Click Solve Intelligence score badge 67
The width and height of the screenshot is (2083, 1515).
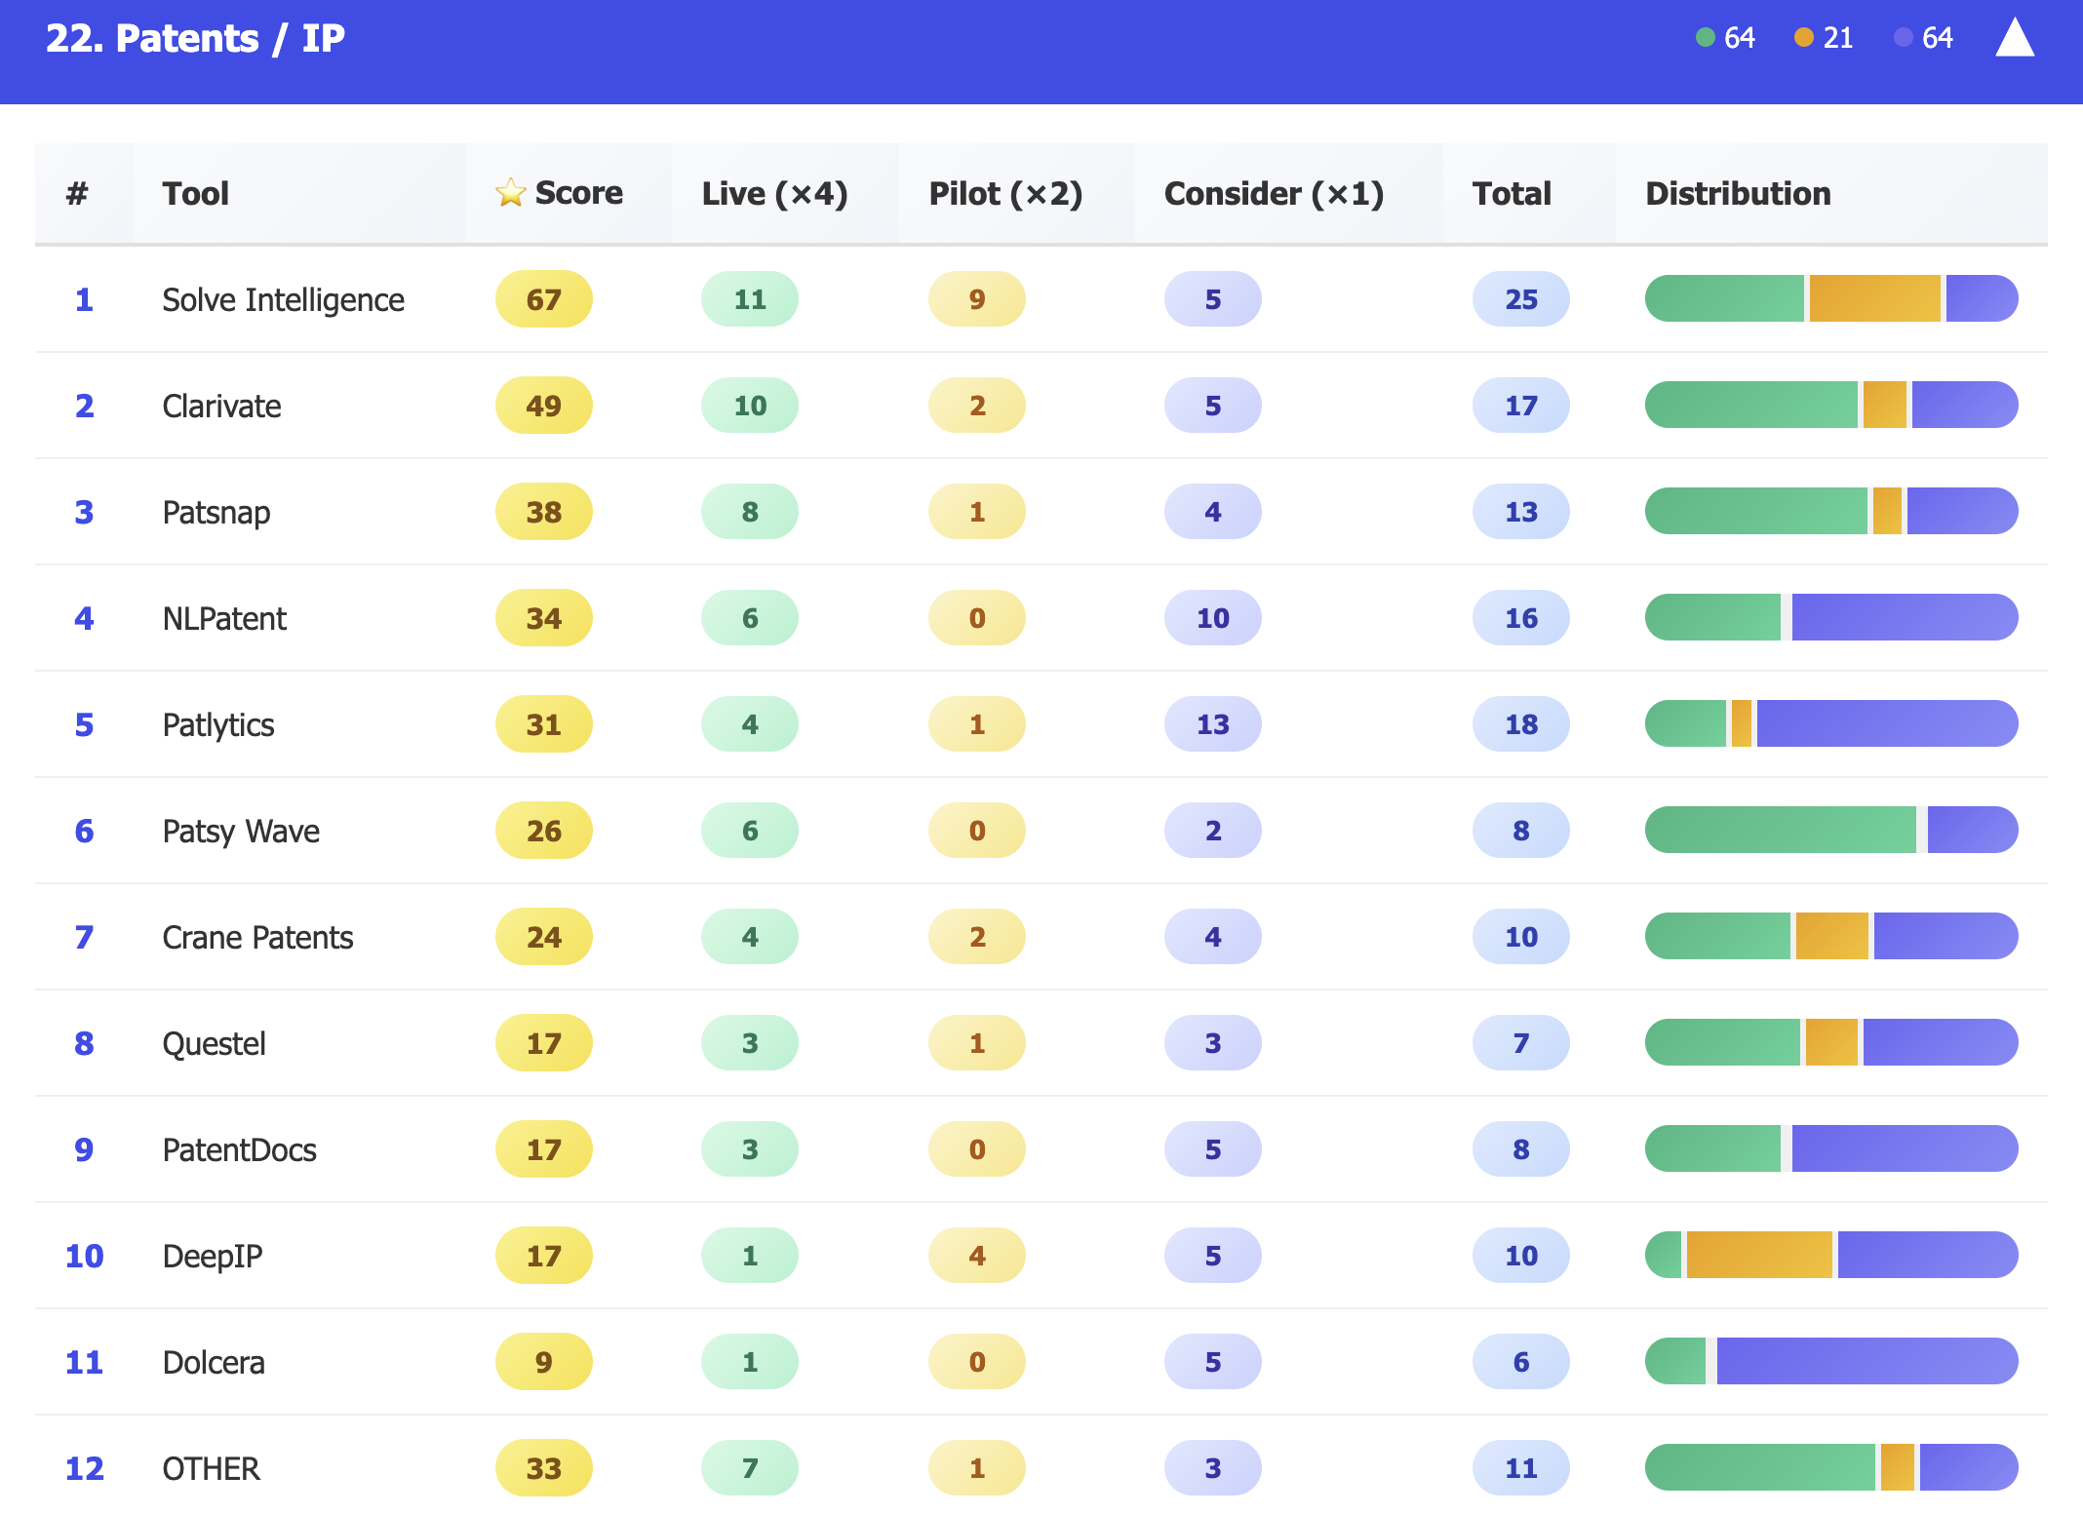(x=543, y=299)
